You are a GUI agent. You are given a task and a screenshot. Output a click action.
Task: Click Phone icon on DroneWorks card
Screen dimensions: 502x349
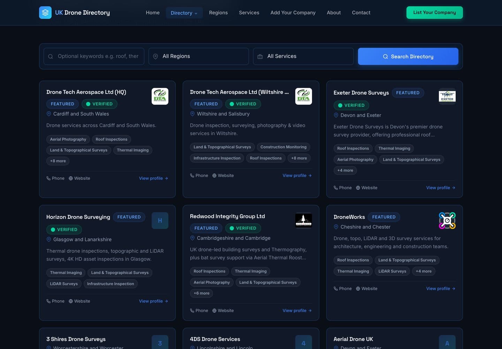coord(336,289)
